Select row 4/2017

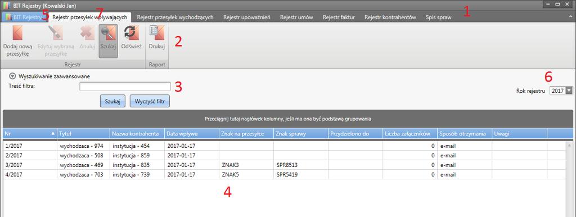tap(283, 174)
